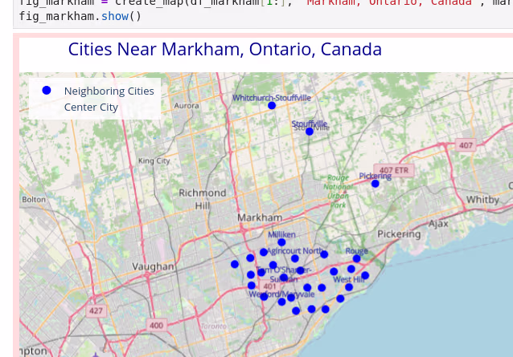The width and height of the screenshot is (513, 357).
Task: Select the blue marker beneath West Hill label
Action: click(349, 287)
